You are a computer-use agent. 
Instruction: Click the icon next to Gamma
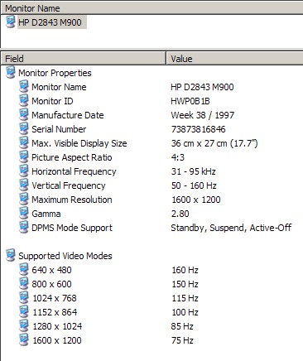point(24,213)
